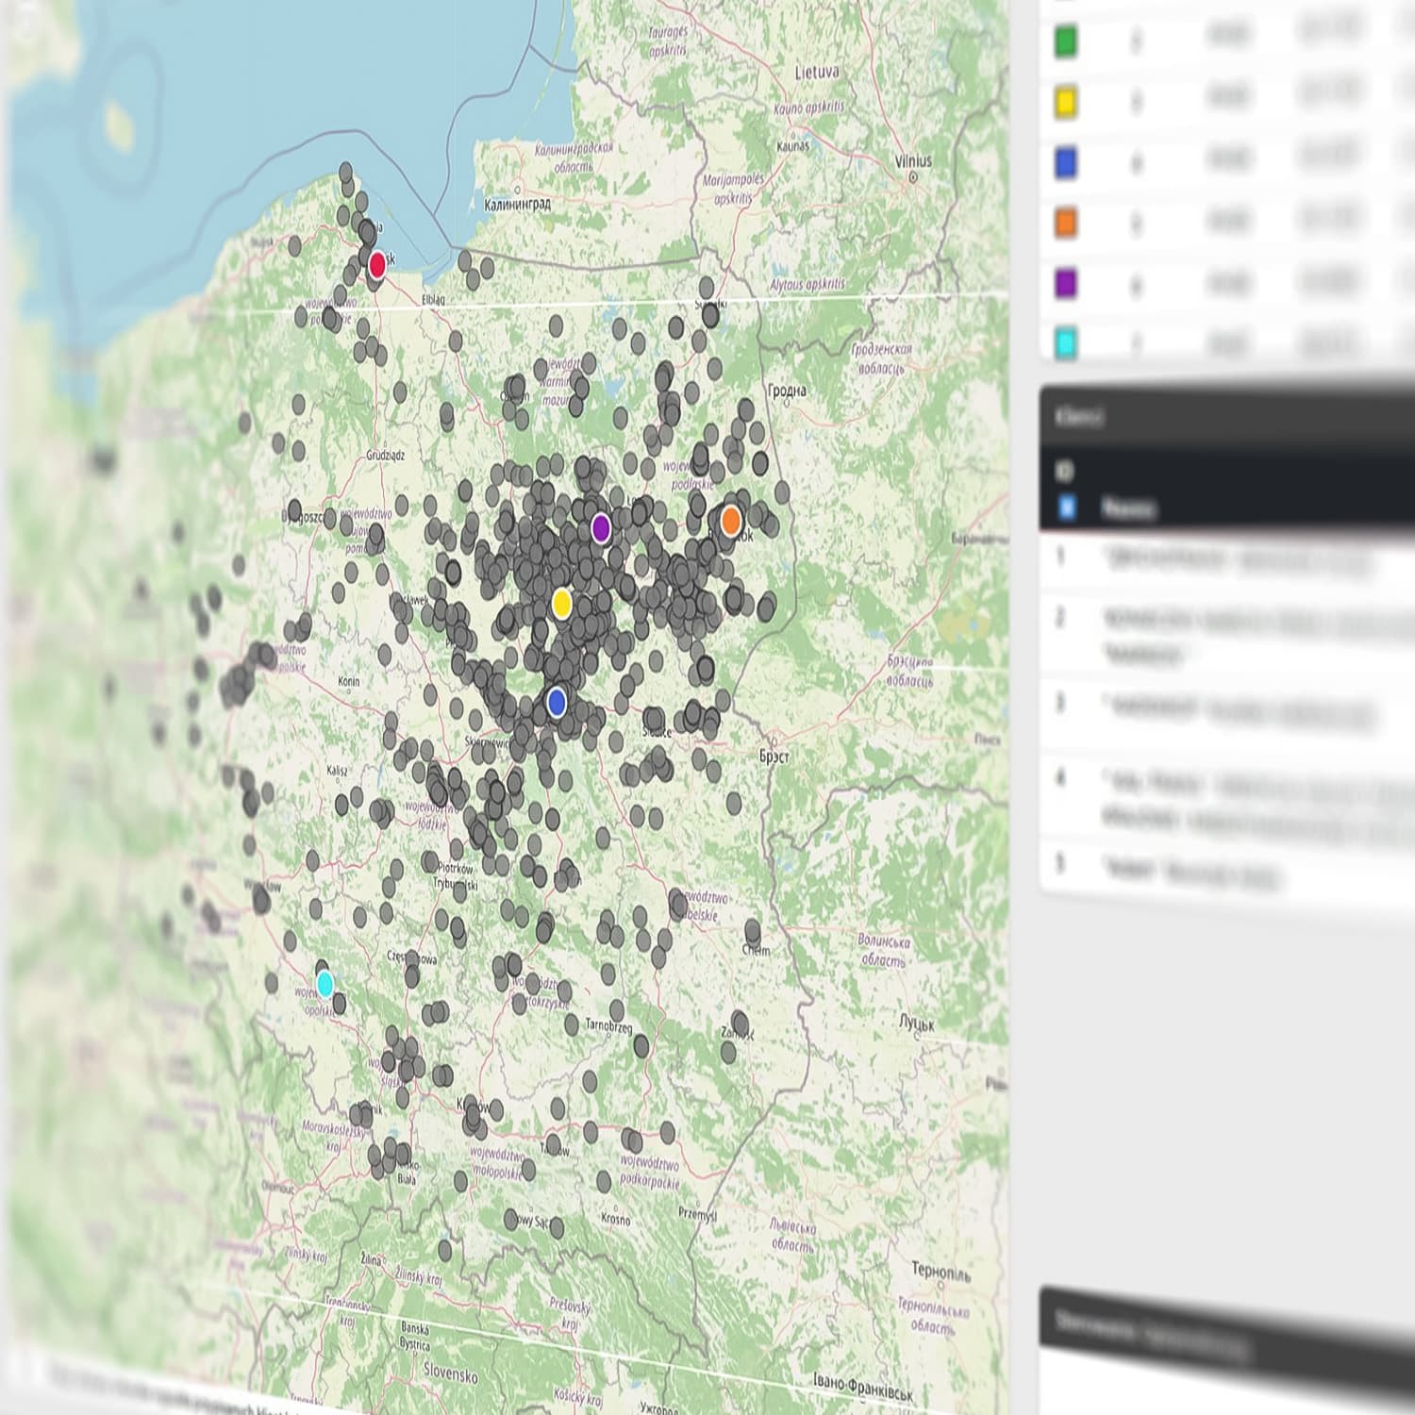This screenshot has width=1415, height=1415.
Task: Click the gray marker near Zamość
Action: (x=741, y=1023)
